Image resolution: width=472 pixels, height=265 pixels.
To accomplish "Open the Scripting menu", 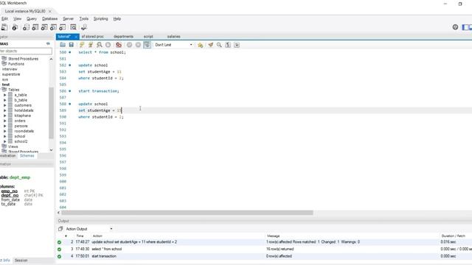I will pos(100,18).
